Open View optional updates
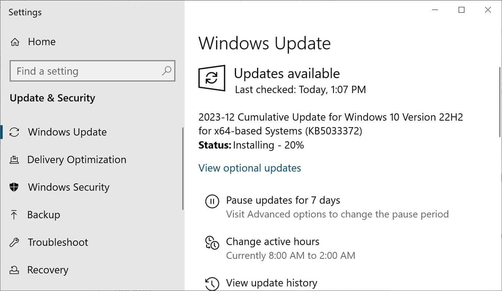This screenshot has height=291, width=502. click(x=249, y=168)
